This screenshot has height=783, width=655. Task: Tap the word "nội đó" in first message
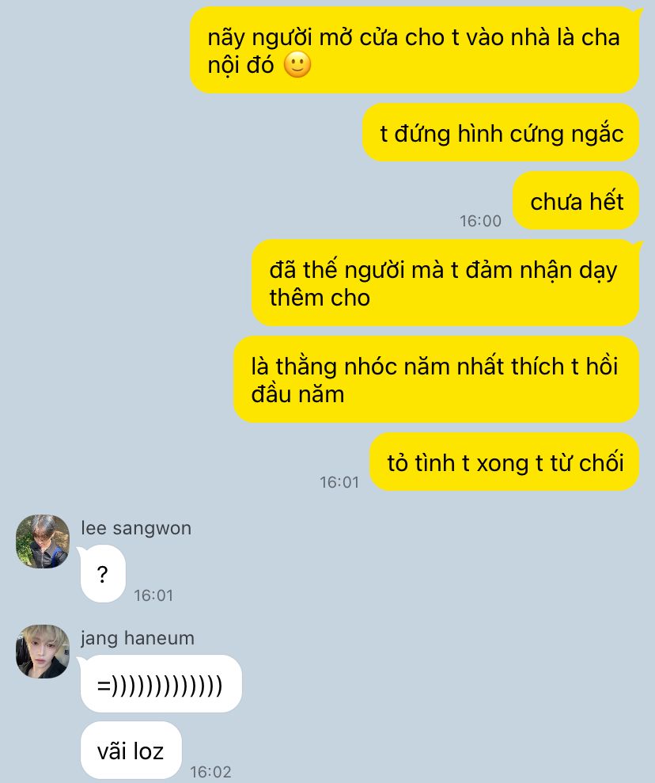(x=241, y=66)
